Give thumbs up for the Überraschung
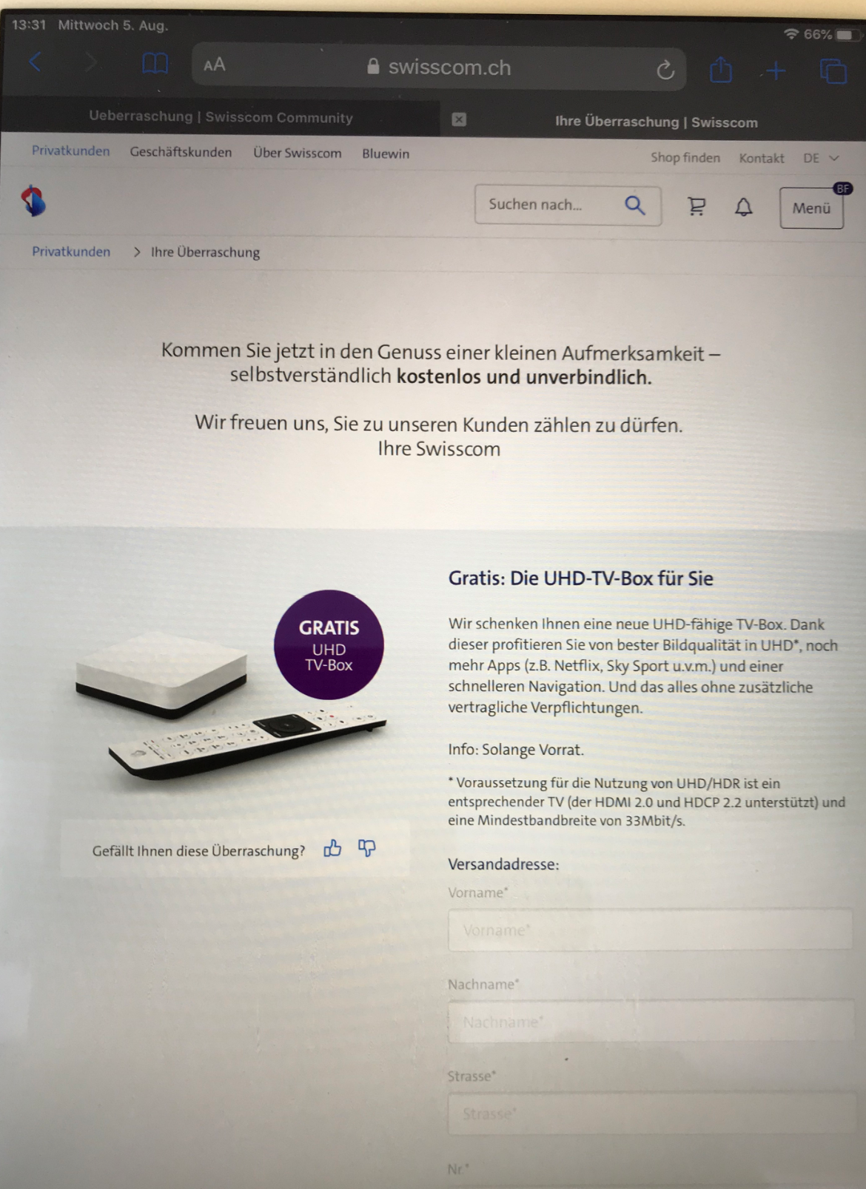Screen dimensions: 866x1189 coord(332,848)
